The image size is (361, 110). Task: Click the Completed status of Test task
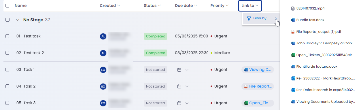156,36
